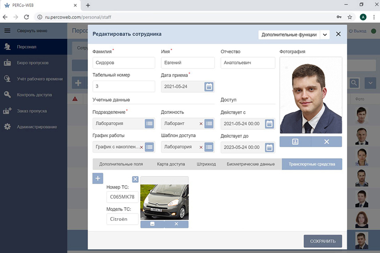Open calendar for Действует до date

pos(269,147)
